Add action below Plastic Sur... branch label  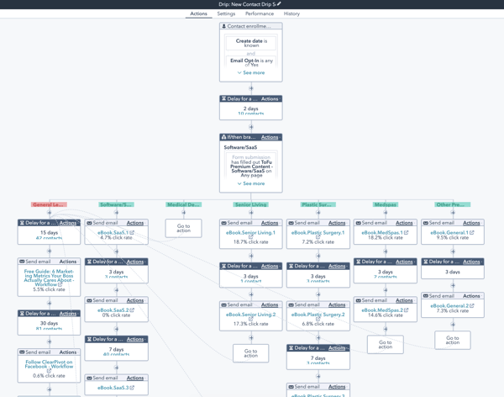[x=318, y=213]
